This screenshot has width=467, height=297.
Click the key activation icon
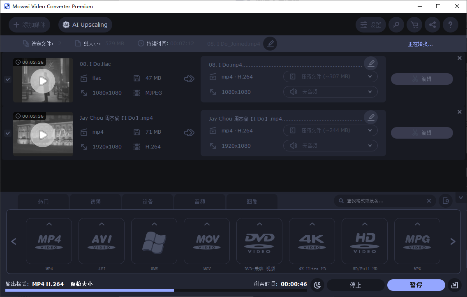(x=396, y=25)
